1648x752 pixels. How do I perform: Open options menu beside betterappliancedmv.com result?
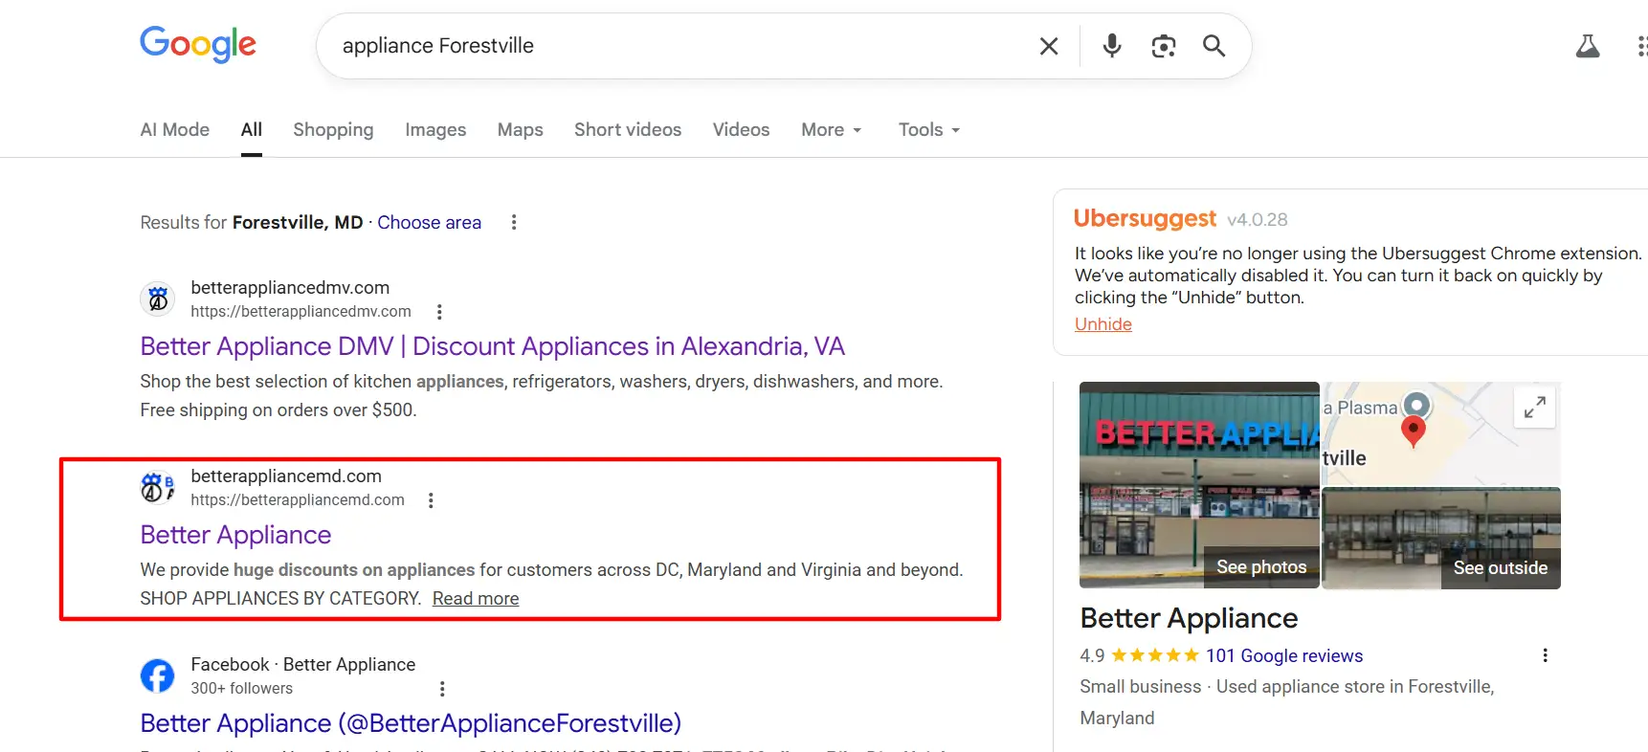pyautogui.click(x=439, y=312)
